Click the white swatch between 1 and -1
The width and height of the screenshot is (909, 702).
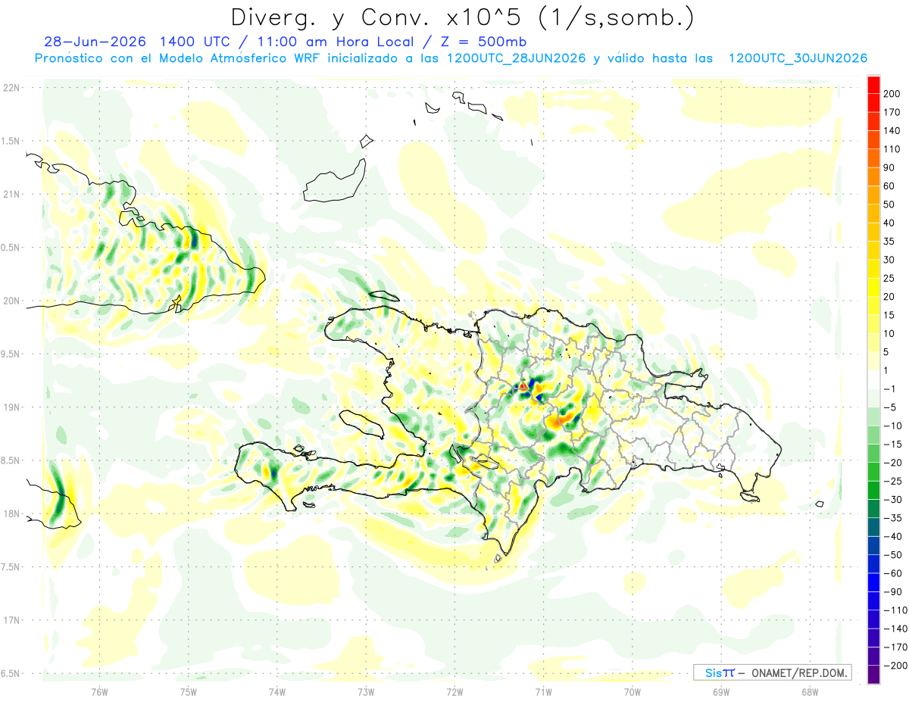click(873, 379)
